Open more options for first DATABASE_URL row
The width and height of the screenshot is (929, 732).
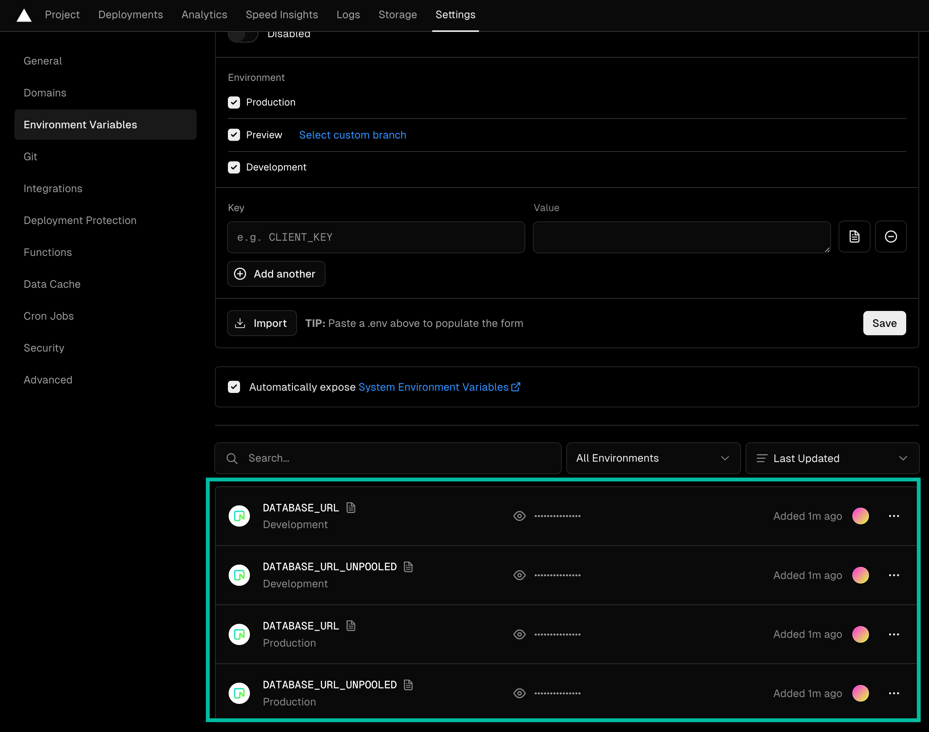pyautogui.click(x=893, y=516)
